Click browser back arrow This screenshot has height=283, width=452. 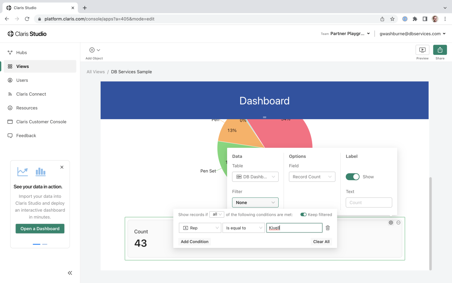[x=7, y=19]
